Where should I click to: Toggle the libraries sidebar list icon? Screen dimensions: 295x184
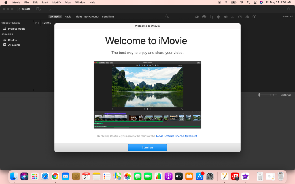click(x=37, y=23)
